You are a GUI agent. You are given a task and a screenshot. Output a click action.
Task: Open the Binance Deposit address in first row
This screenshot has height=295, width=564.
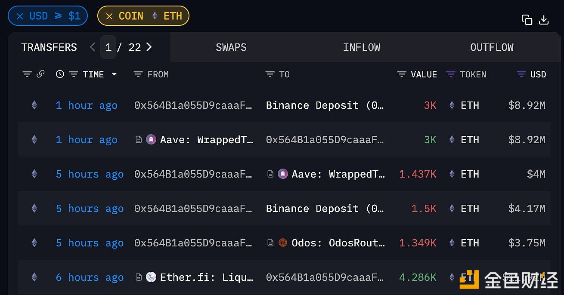(325, 105)
